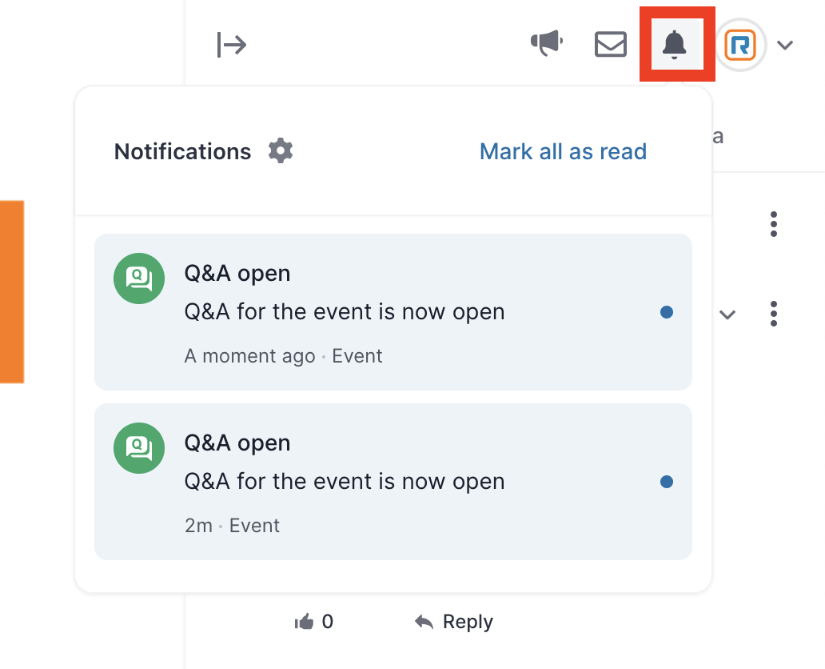The image size is (825, 669).
Task: Open the '2m' Q&A open notification
Action: 393,482
